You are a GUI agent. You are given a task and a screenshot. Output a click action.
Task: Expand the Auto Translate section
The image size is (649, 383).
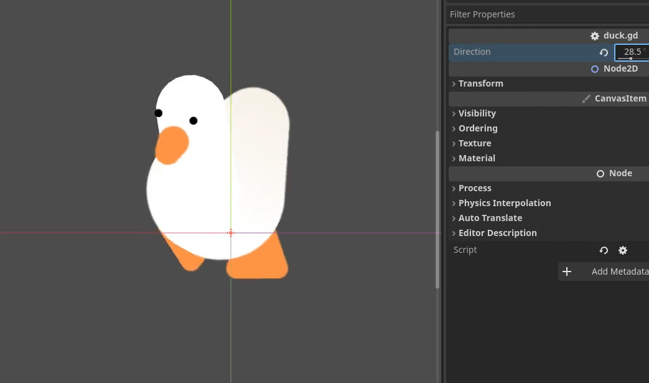coord(490,218)
